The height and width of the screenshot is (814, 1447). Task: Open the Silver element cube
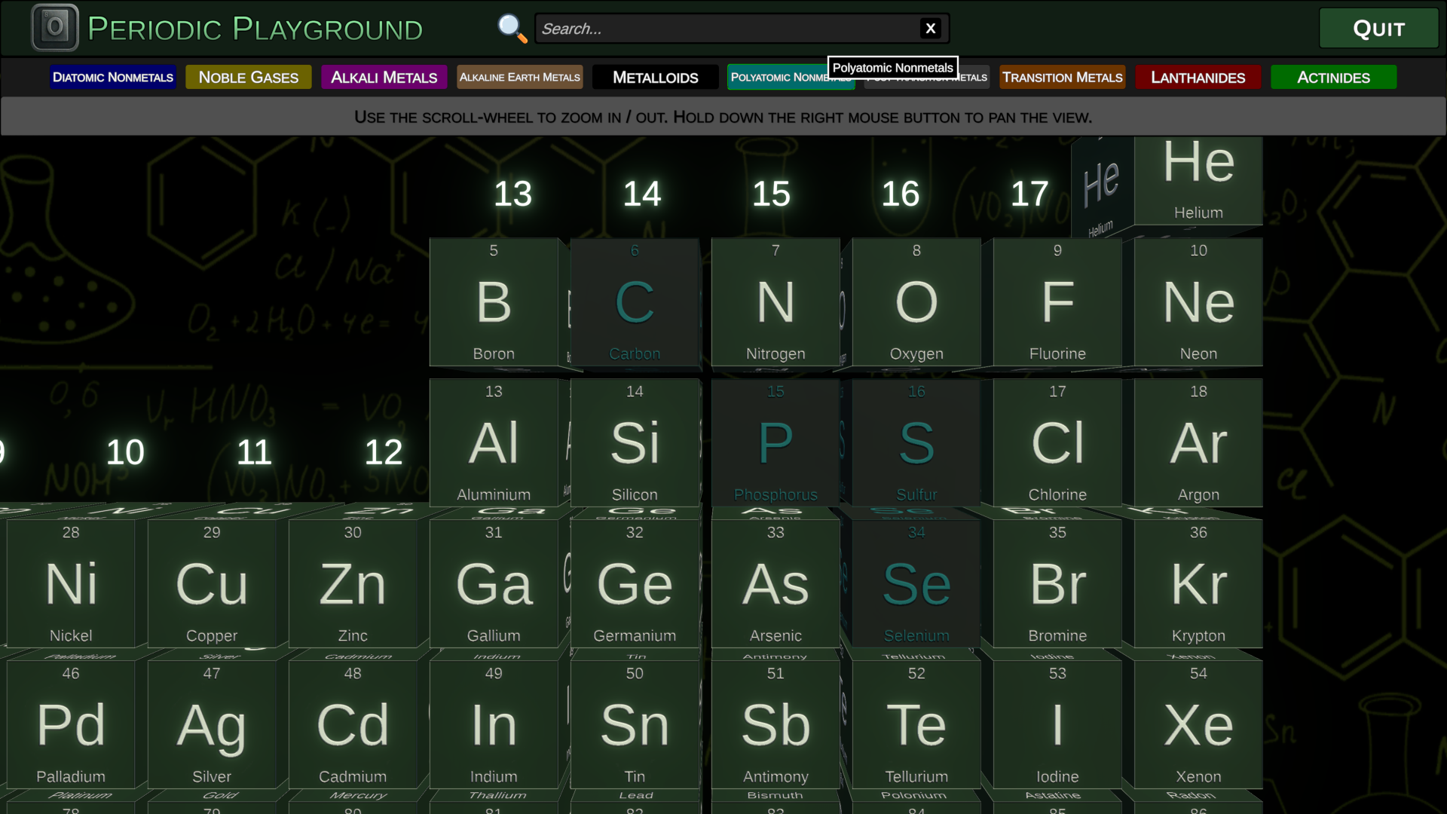(x=212, y=725)
